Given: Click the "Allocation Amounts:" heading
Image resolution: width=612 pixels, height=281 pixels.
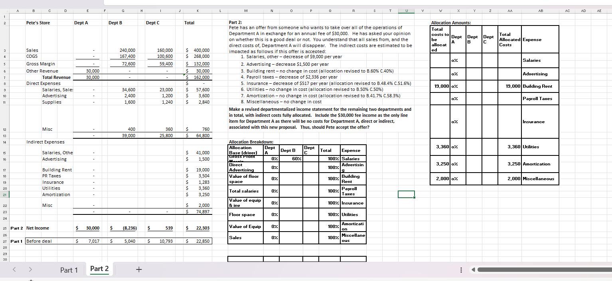Looking at the screenshot, I should click(451, 24).
